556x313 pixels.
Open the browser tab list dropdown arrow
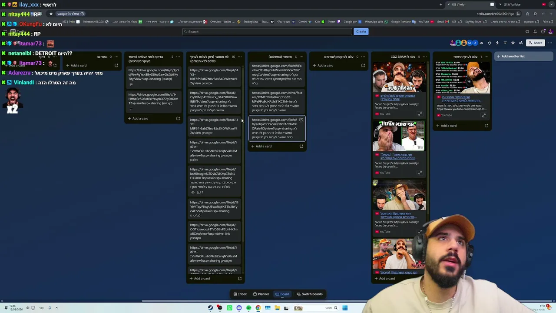(551, 4)
